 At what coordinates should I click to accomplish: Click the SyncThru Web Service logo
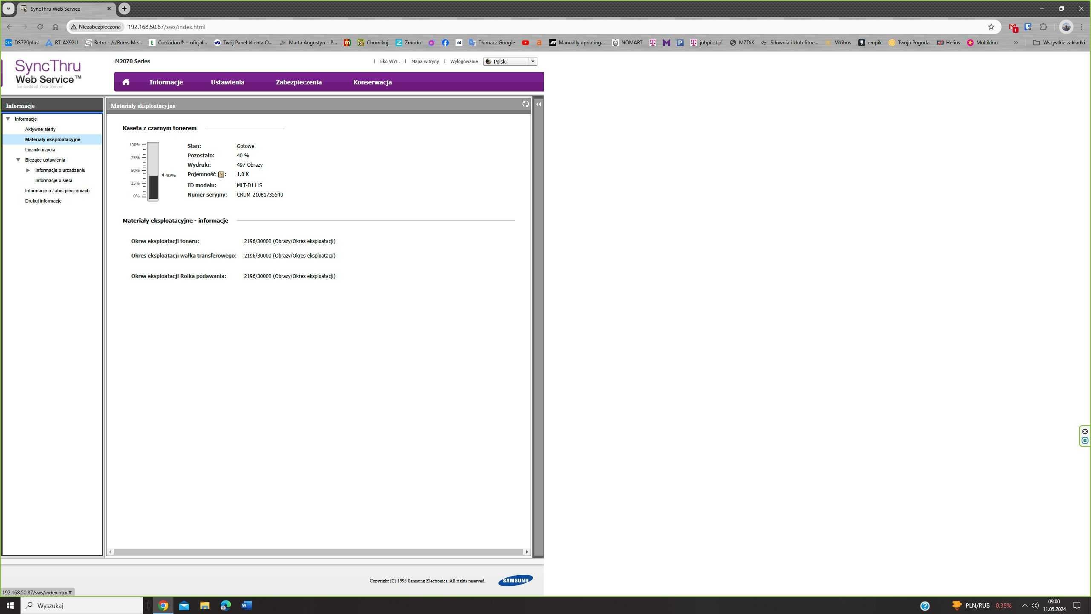coord(48,73)
